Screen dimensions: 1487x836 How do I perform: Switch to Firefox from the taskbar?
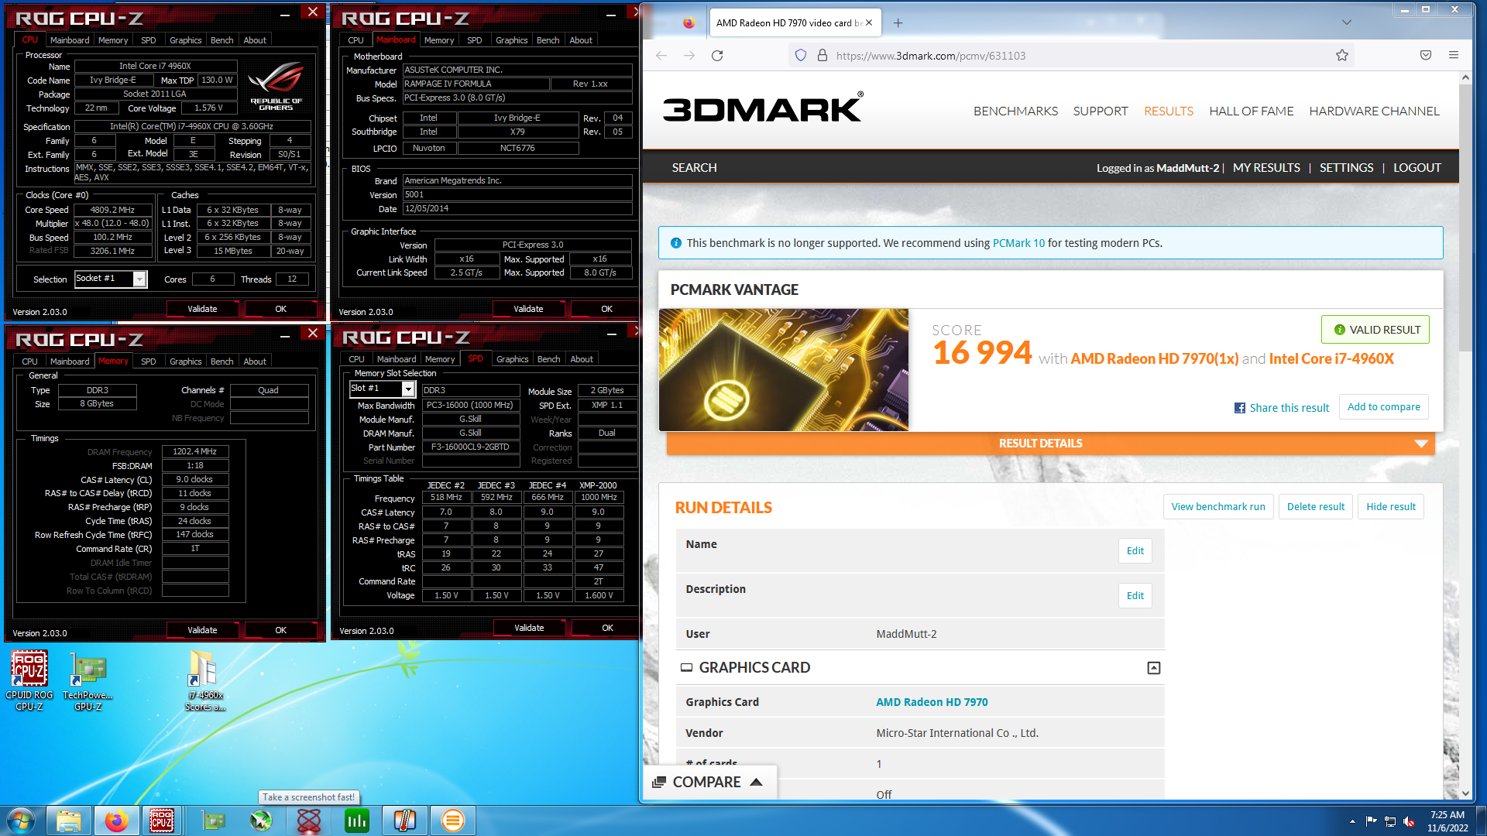click(116, 821)
